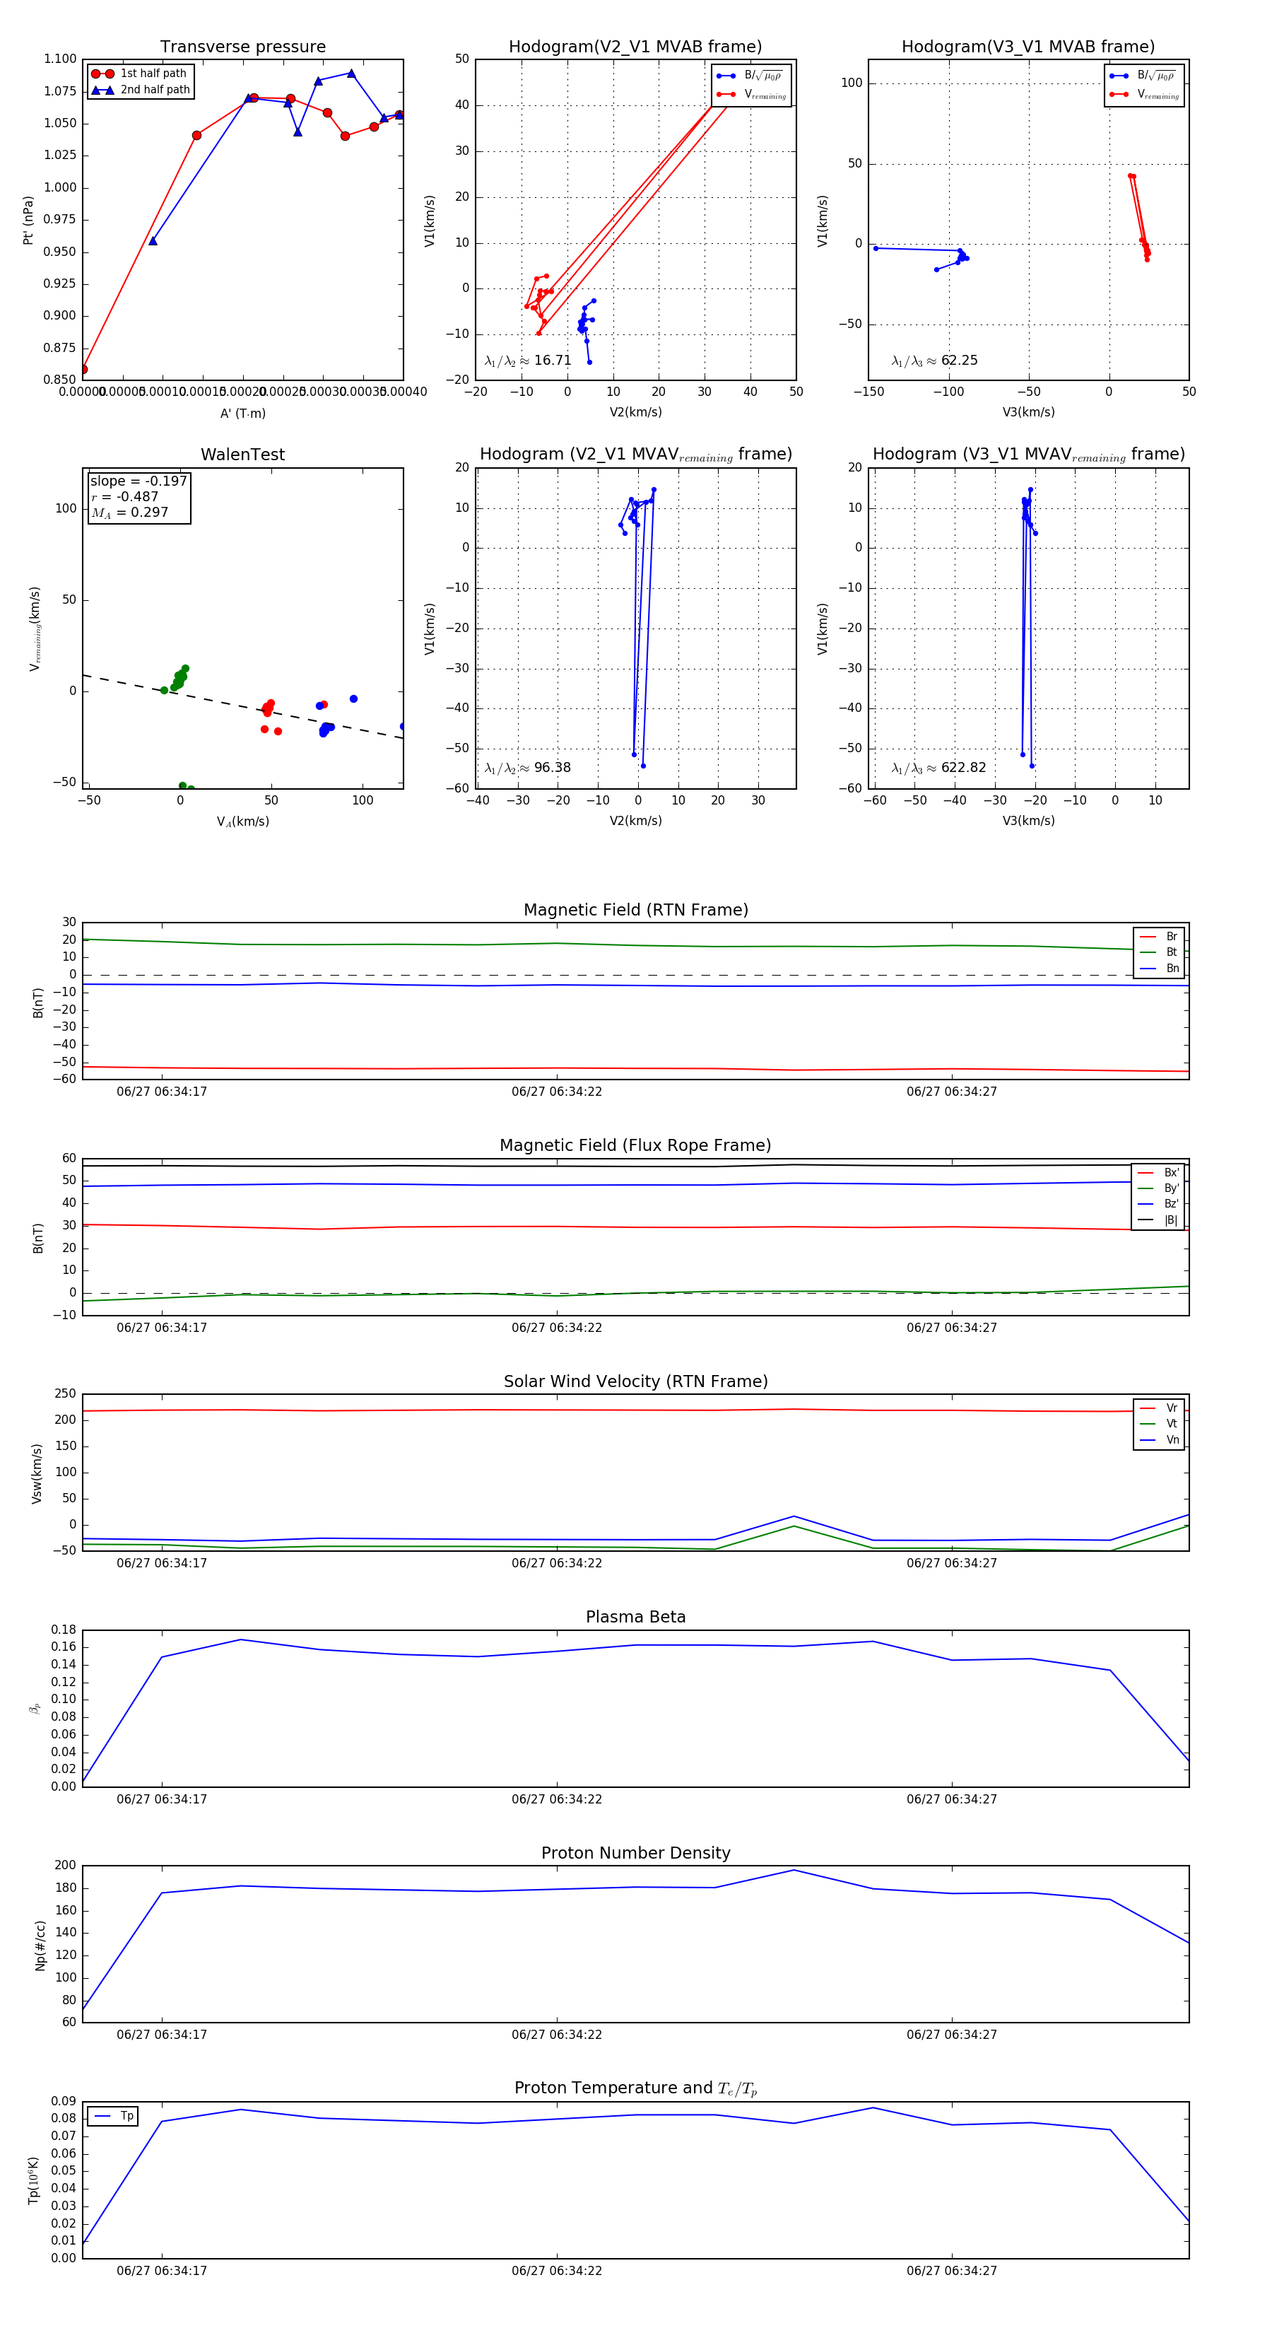Select the λ1/λ2 ≈ 16.71 annotation
Viewport: 1272px width, 2333px height.
tap(528, 361)
